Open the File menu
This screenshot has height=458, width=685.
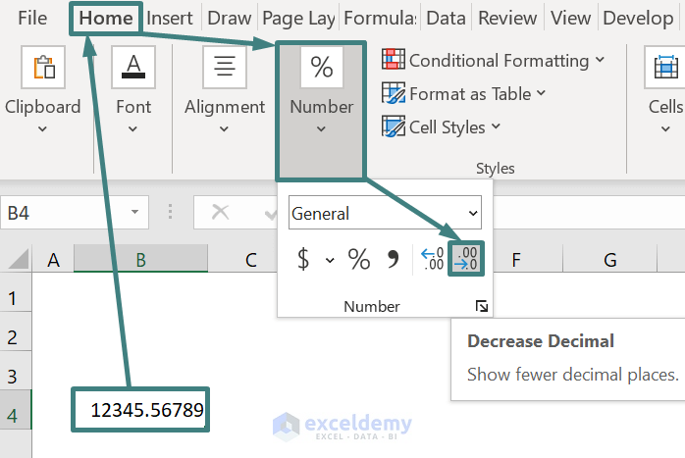[x=32, y=18]
